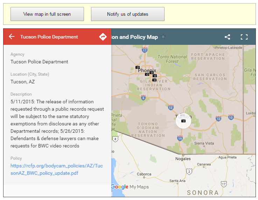The width and height of the screenshot is (258, 200).
Task: Click the Interstate 17 shield north of Phoenix
Action: point(145,50)
